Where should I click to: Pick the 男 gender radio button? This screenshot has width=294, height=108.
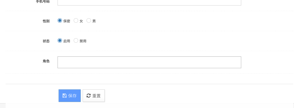pyautogui.click(x=89, y=21)
